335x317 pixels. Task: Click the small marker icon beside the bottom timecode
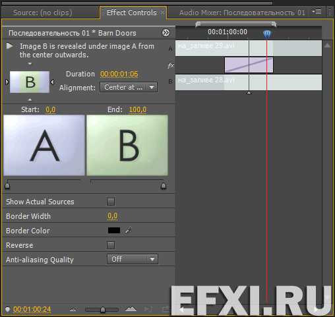[8, 309]
